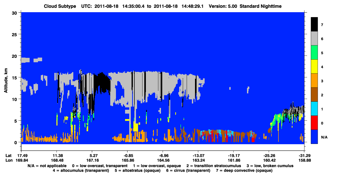The width and height of the screenshot is (338, 173).
Task: Click the longitude value 168.48
Action: click(x=56, y=160)
